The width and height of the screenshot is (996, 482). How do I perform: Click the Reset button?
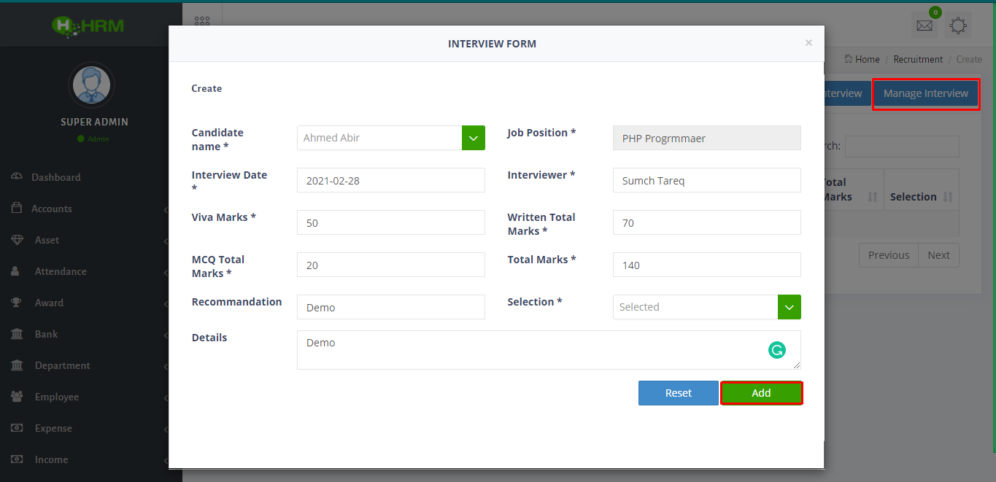(678, 393)
